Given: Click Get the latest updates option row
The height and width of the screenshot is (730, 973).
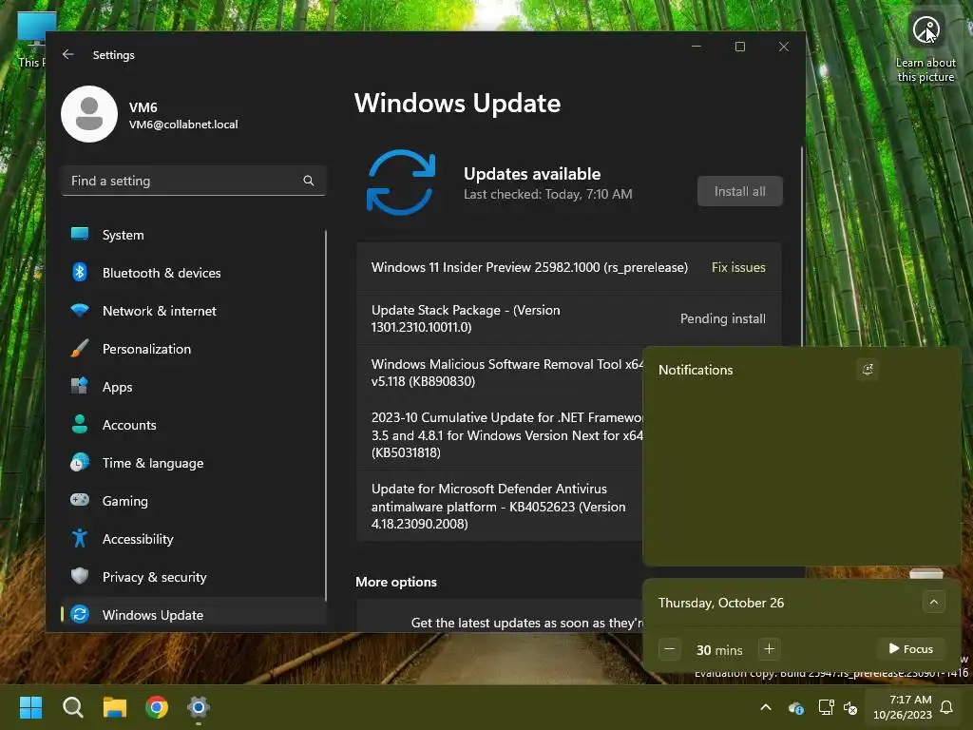Looking at the screenshot, I should [x=500, y=616].
